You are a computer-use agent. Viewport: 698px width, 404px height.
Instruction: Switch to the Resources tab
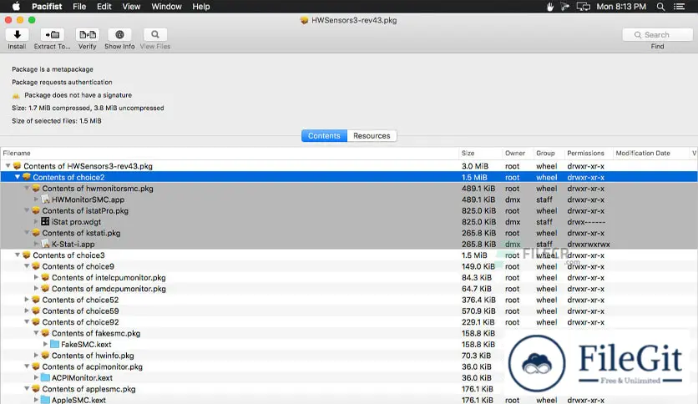pyautogui.click(x=372, y=136)
